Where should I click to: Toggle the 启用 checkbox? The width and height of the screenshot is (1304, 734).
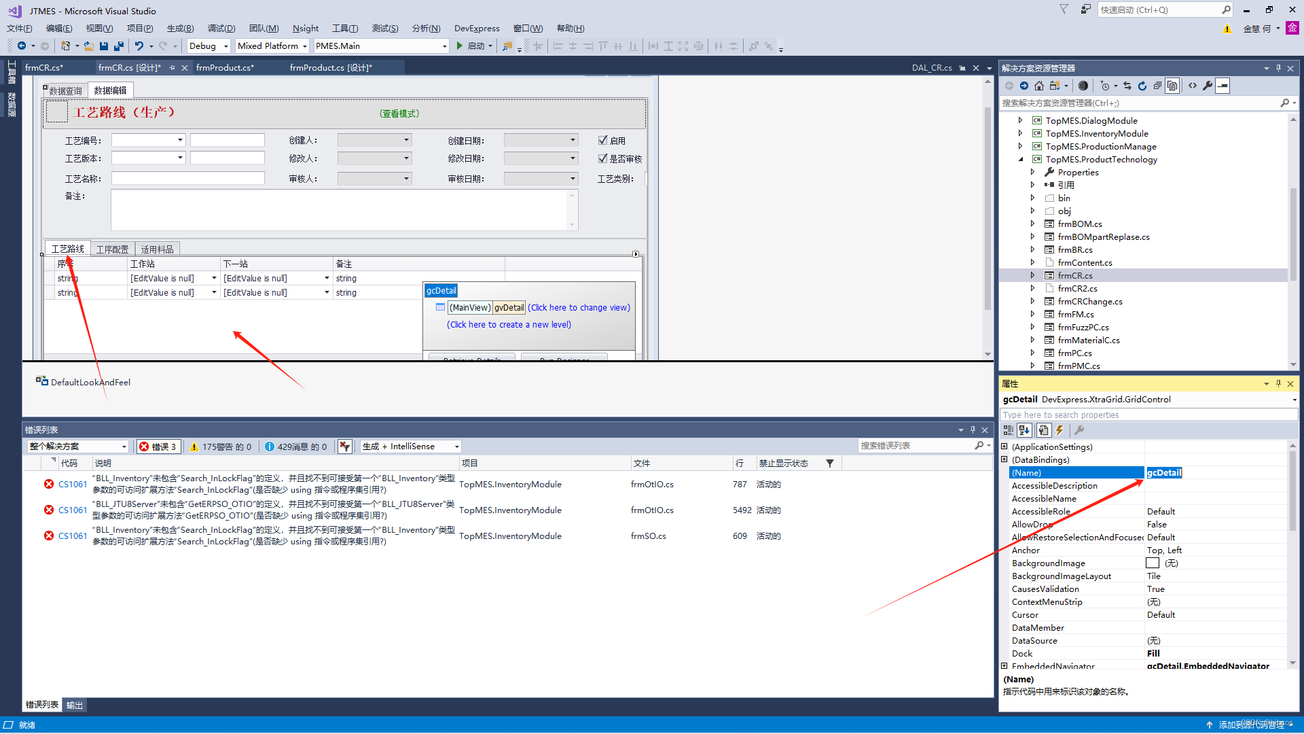point(602,141)
